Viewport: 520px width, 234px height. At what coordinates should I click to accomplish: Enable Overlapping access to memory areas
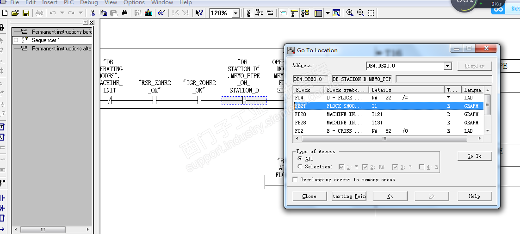[296, 179]
